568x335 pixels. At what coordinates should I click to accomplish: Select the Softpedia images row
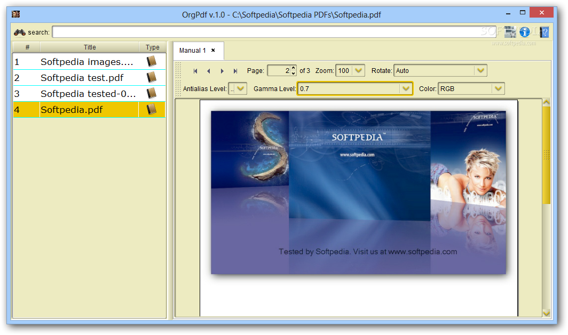pyautogui.click(x=90, y=61)
